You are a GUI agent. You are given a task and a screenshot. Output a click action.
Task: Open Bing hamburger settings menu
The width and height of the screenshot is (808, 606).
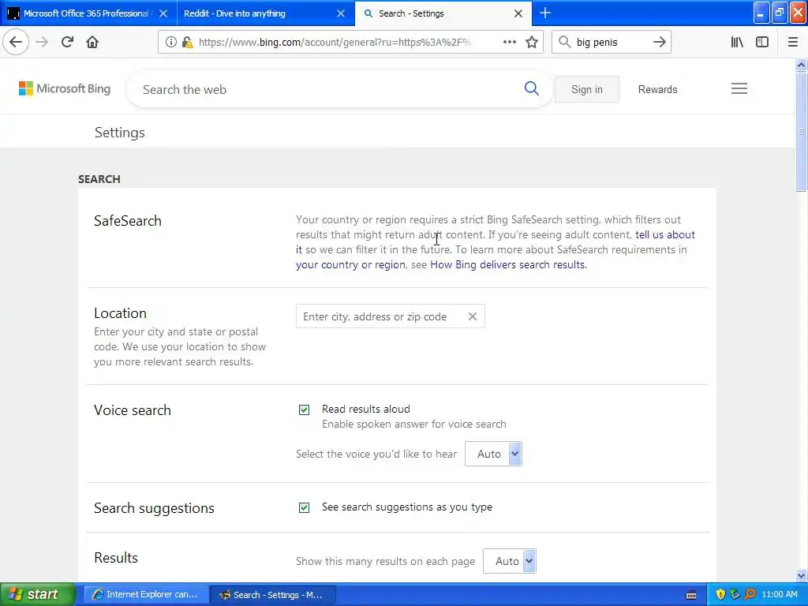click(739, 88)
